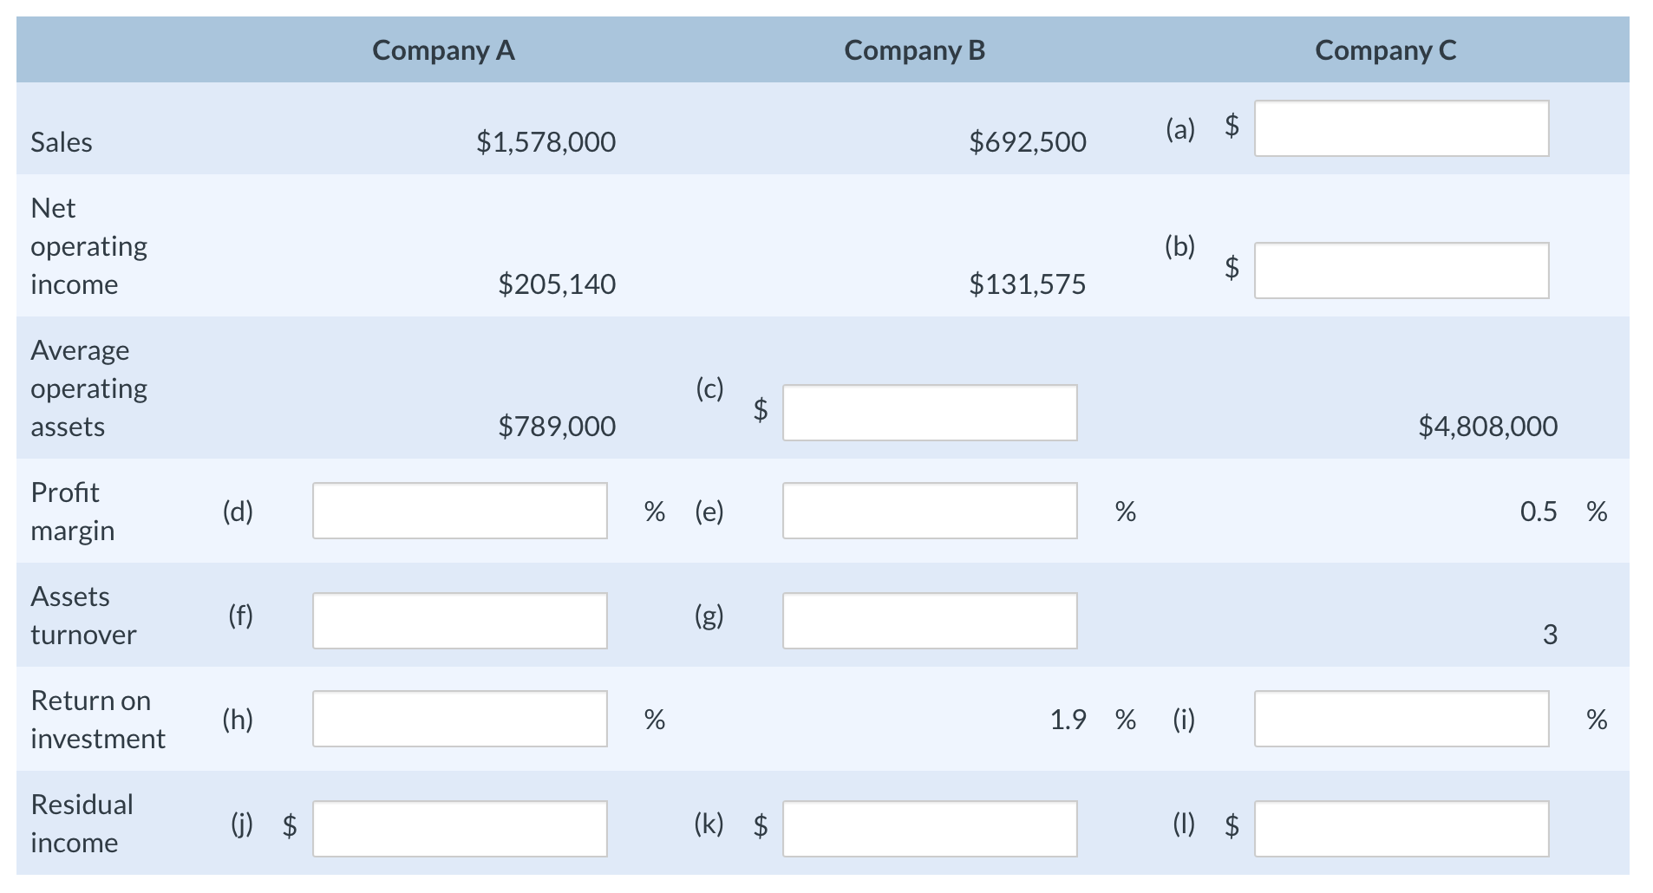This screenshot has height=893, width=1653.
Task: Click input field (a) for Company C Sales
Action: tap(1400, 128)
